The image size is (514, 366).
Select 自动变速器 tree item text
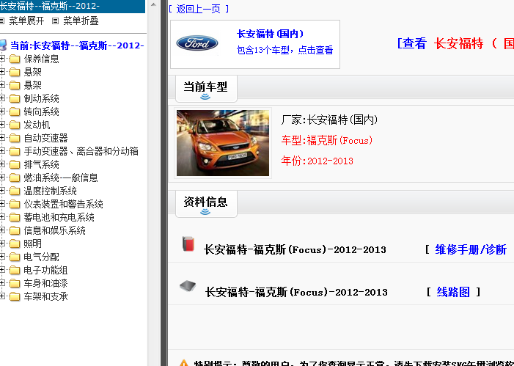pyautogui.click(x=46, y=138)
